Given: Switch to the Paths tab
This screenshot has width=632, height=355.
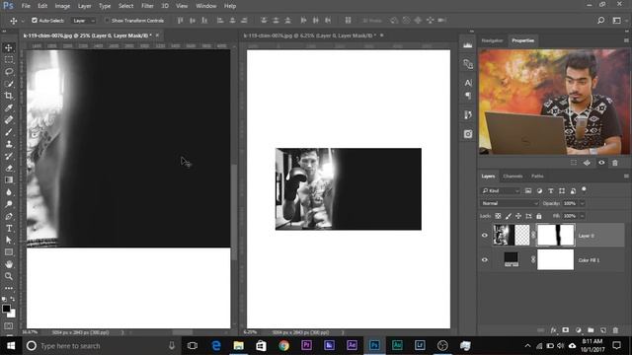Looking at the screenshot, I should (537, 176).
